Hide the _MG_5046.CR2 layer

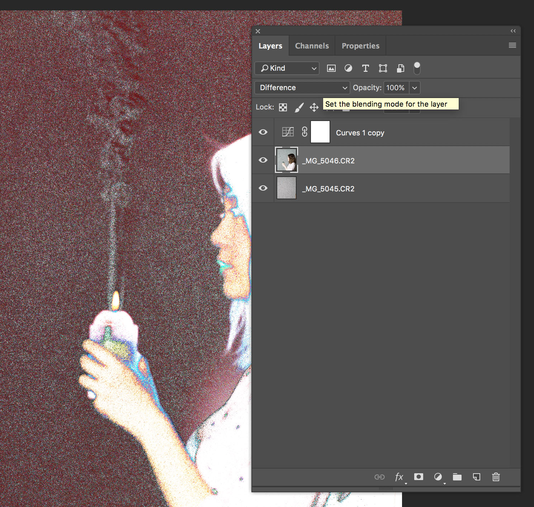[263, 160]
